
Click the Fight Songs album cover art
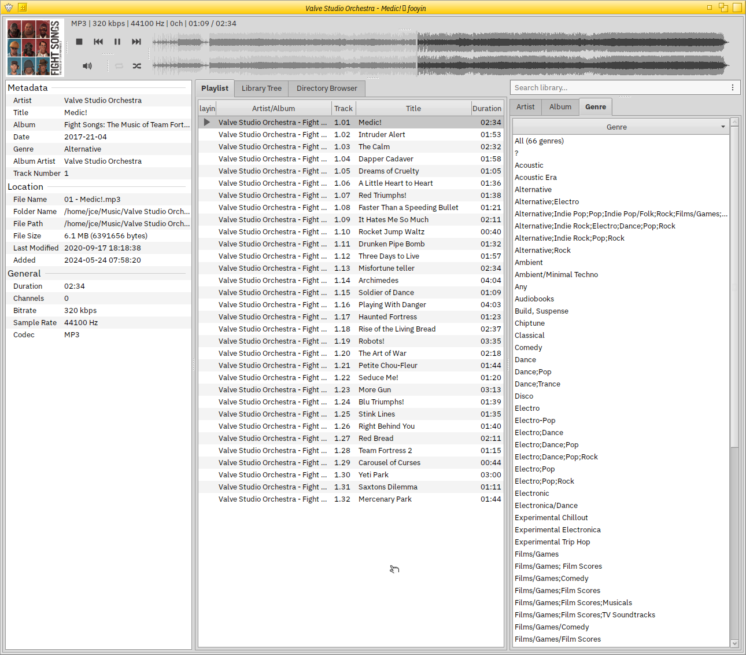tap(35, 47)
